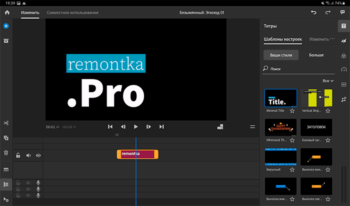Go to the Home screen icon
This screenshot has height=206, width=350.
click(7, 12)
